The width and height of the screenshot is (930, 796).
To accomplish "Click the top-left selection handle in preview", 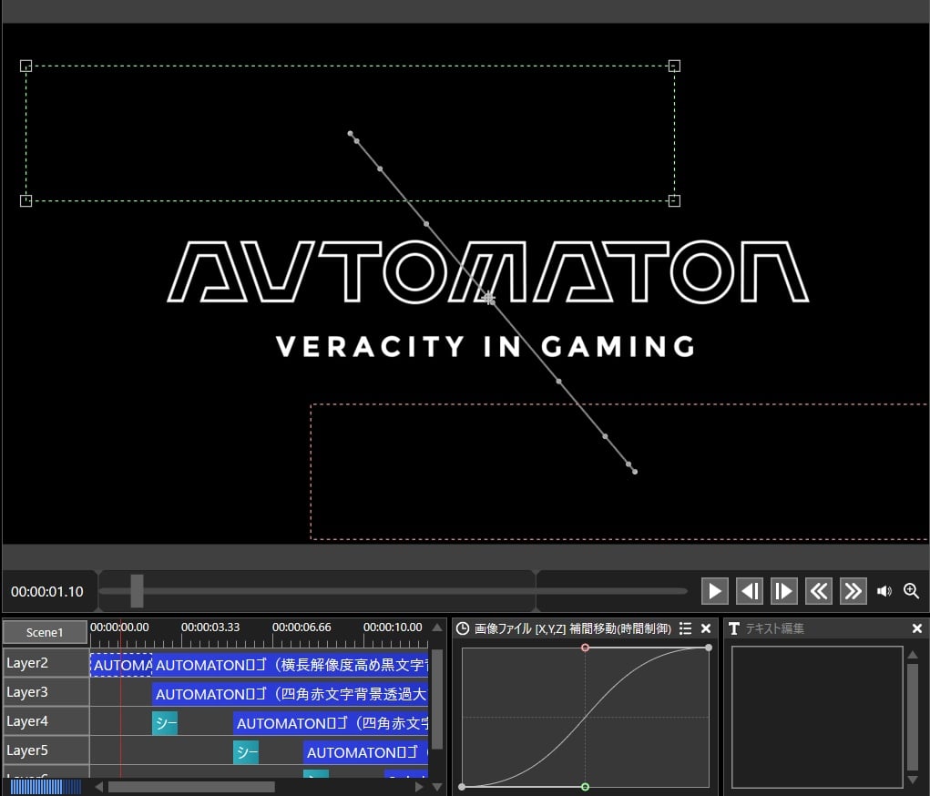I will (x=26, y=66).
